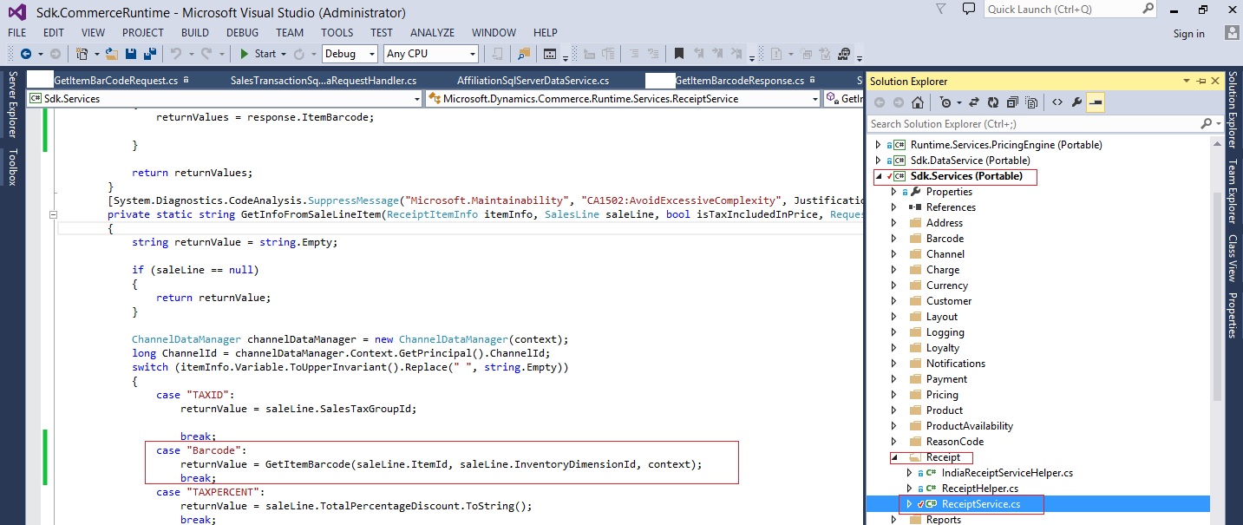Toggle Preview Selected Items in Solution Explorer
Screen dimensions: 1243x525
tap(1096, 102)
